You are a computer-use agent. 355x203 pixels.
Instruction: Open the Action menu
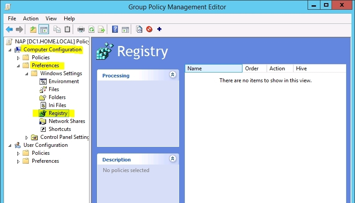click(x=31, y=19)
